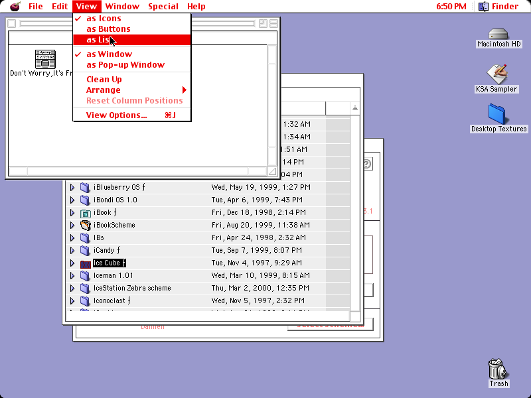Viewport: 531px width, 398px height.
Task: Expand the iBondi OS 1.0 folder
Action: (72, 200)
